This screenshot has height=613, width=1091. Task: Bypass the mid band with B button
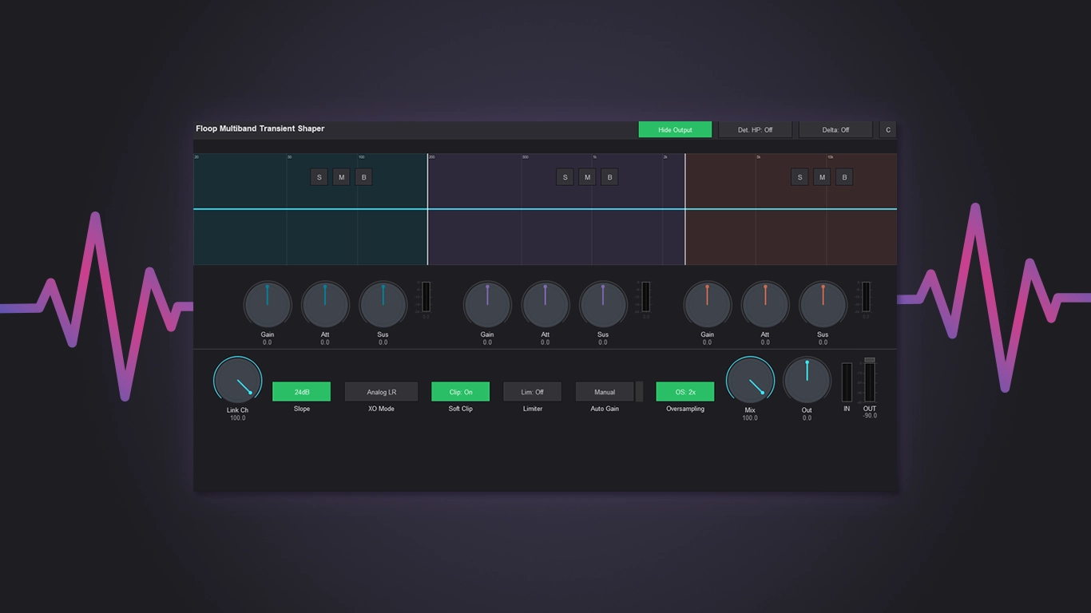[610, 177]
